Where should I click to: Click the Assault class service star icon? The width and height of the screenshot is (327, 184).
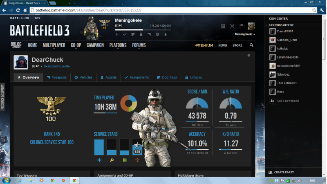pos(99,160)
